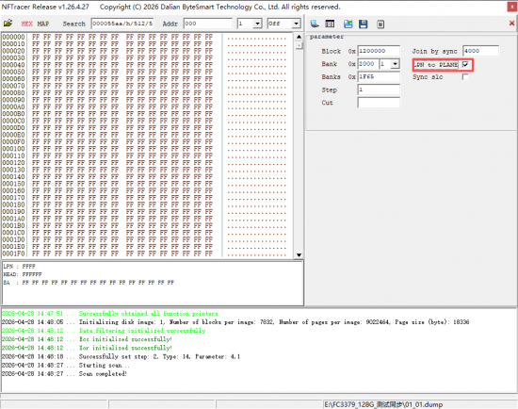The image size is (518, 409).
Task: Enable the Sync slc checkbox
Action: pos(465,77)
